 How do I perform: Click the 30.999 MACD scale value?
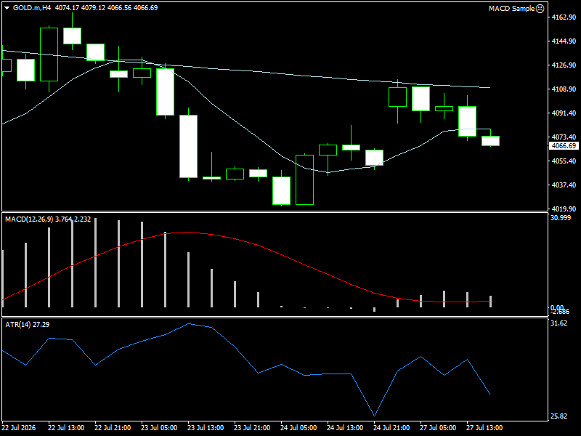(561, 217)
